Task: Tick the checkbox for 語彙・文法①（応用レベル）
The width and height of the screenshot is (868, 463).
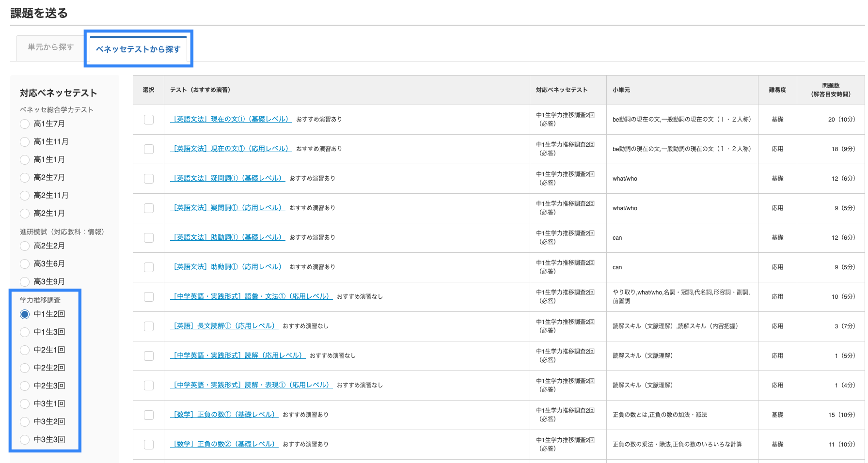Action: 149,297
